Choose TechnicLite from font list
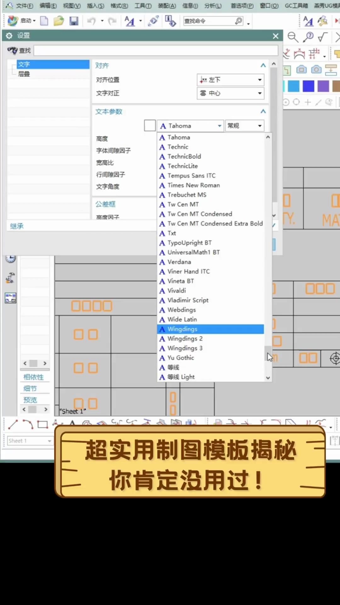This screenshot has height=605, width=340. 210,166
